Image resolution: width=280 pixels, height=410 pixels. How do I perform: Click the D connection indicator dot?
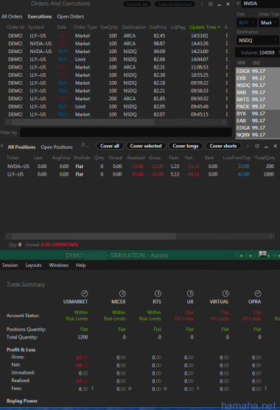[242, 255]
